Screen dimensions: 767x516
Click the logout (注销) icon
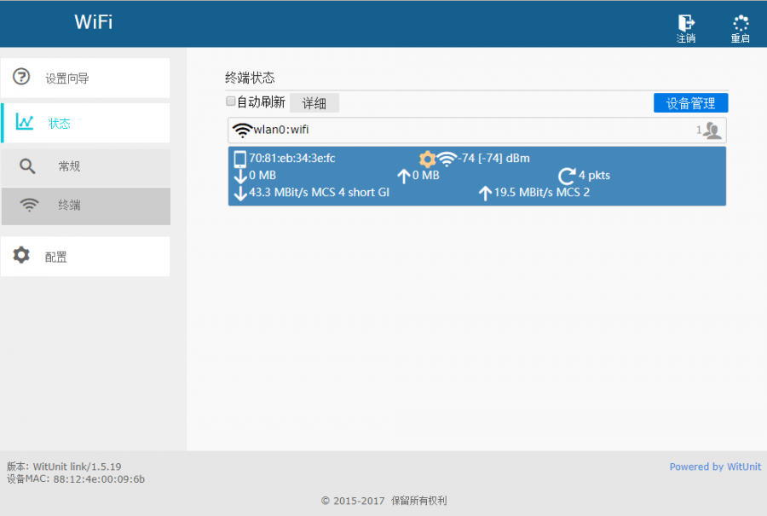pos(686,23)
